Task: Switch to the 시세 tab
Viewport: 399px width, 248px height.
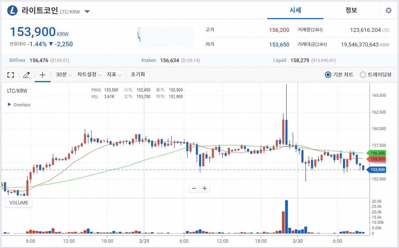Action: 295,10
